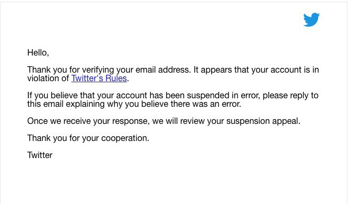The height and width of the screenshot is (204, 348).
Task: Click the phrase 'Once we receive your response,'
Action: click(x=89, y=121)
